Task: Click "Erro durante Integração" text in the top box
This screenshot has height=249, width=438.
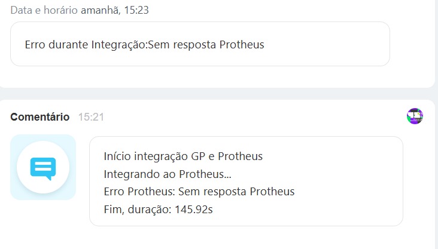Action: 86,45
